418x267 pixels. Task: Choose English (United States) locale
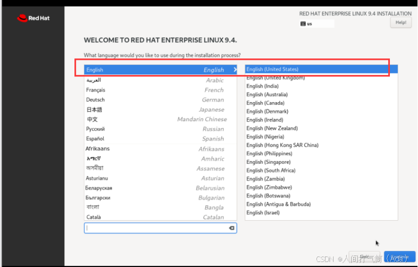[321, 69]
